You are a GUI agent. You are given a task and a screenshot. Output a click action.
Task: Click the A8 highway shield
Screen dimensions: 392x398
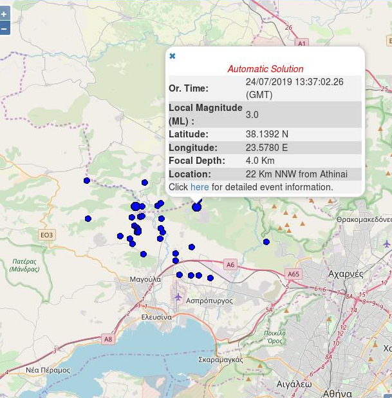click(108, 339)
